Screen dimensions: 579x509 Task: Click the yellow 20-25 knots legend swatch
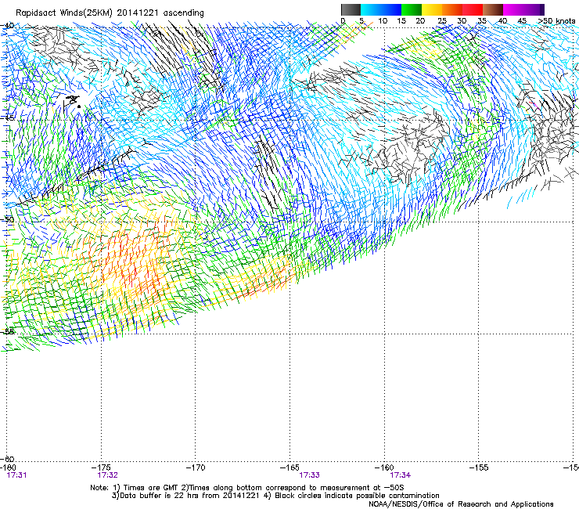432,9
